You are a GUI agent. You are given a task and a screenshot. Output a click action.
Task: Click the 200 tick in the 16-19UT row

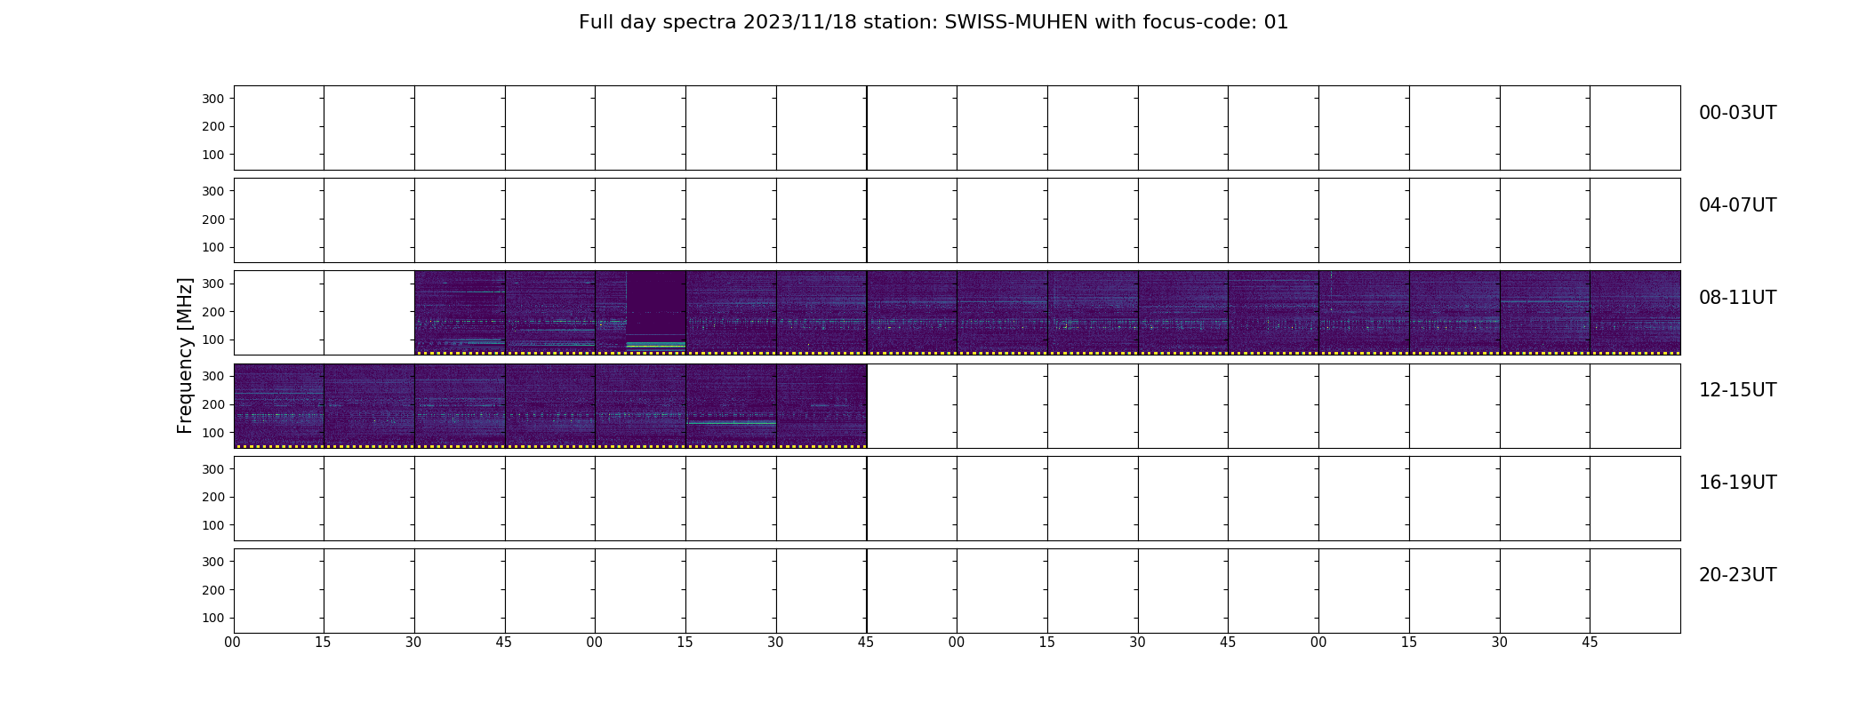pos(213,498)
